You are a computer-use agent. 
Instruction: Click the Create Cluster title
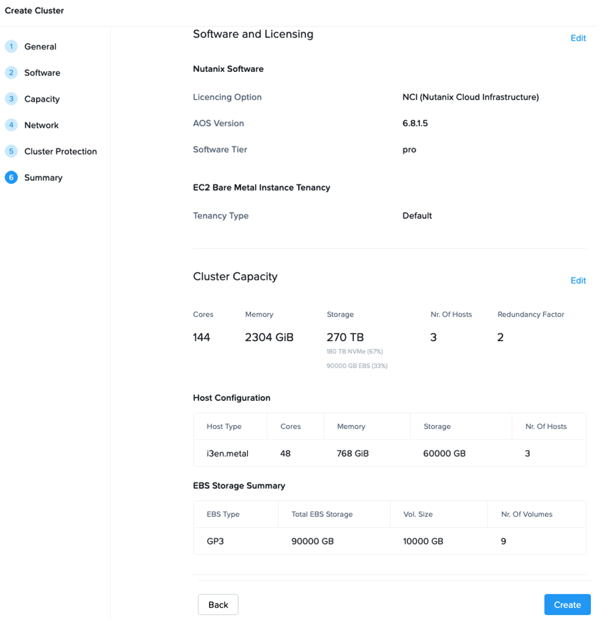34,11
